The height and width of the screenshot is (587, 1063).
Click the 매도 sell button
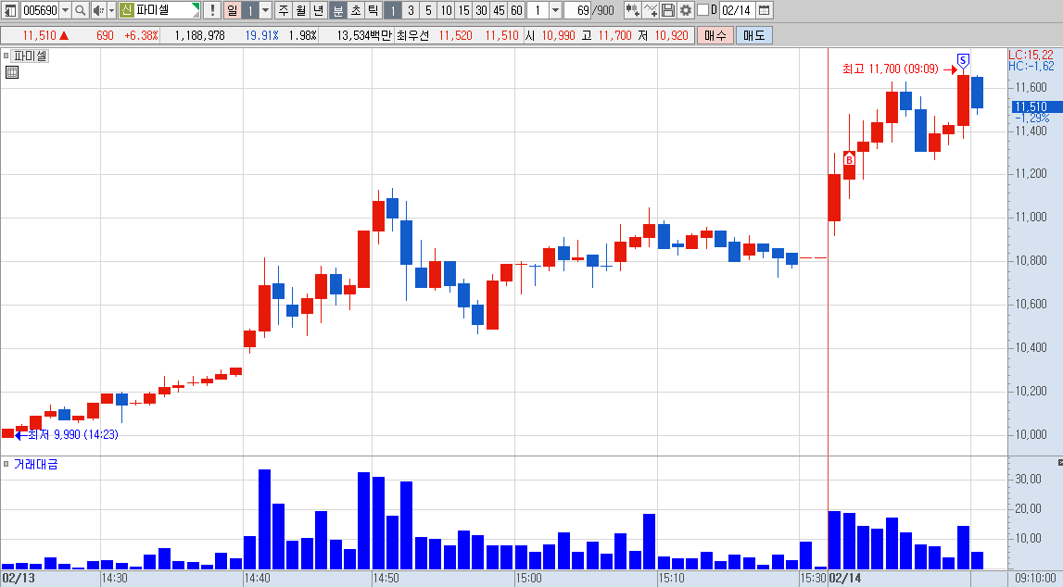click(x=753, y=35)
